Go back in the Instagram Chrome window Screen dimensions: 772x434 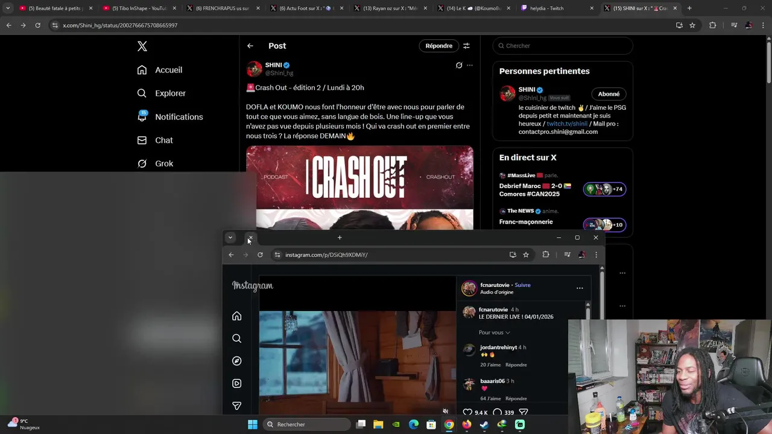231,255
